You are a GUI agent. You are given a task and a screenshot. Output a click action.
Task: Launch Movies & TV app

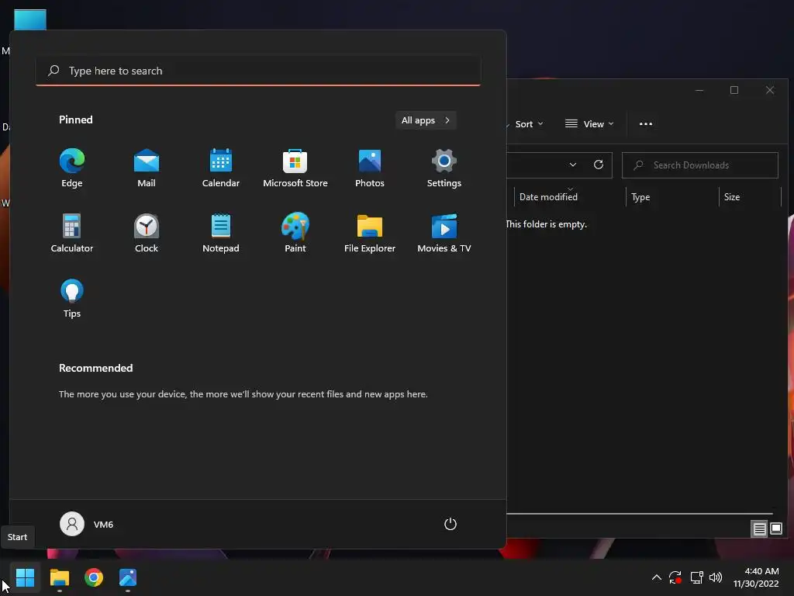click(444, 234)
